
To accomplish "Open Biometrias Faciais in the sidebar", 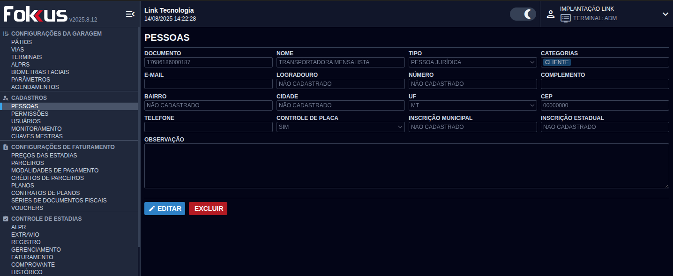I will [x=40, y=72].
